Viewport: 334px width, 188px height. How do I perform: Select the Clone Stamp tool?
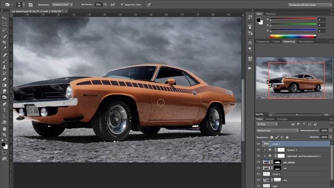pos(4,67)
